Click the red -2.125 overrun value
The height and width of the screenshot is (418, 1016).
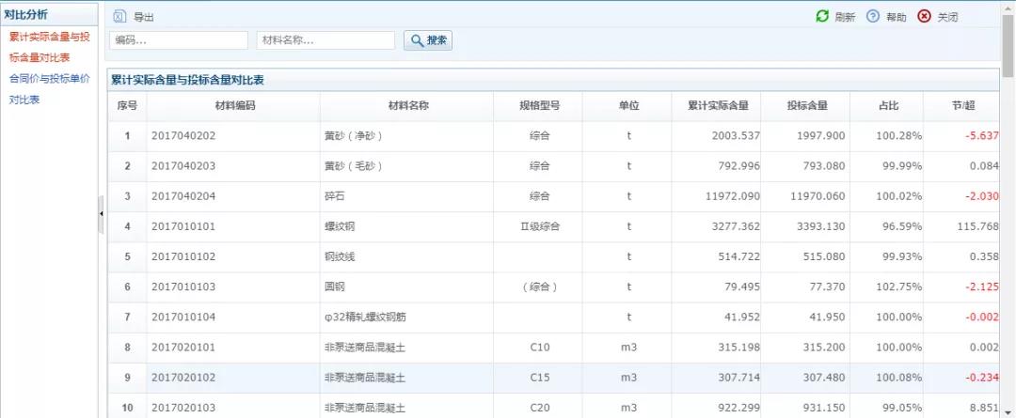point(981,286)
